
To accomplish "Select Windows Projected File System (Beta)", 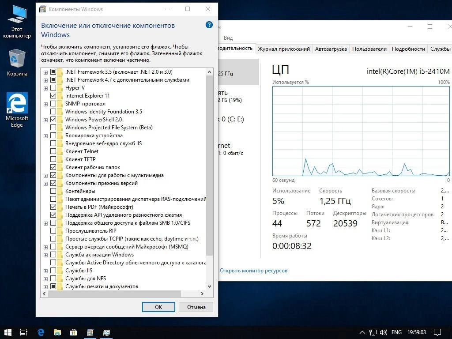I will click(x=109, y=128).
